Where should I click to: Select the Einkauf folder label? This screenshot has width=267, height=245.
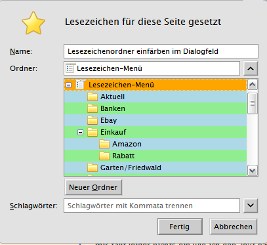pyautogui.click(x=113, y=132)
